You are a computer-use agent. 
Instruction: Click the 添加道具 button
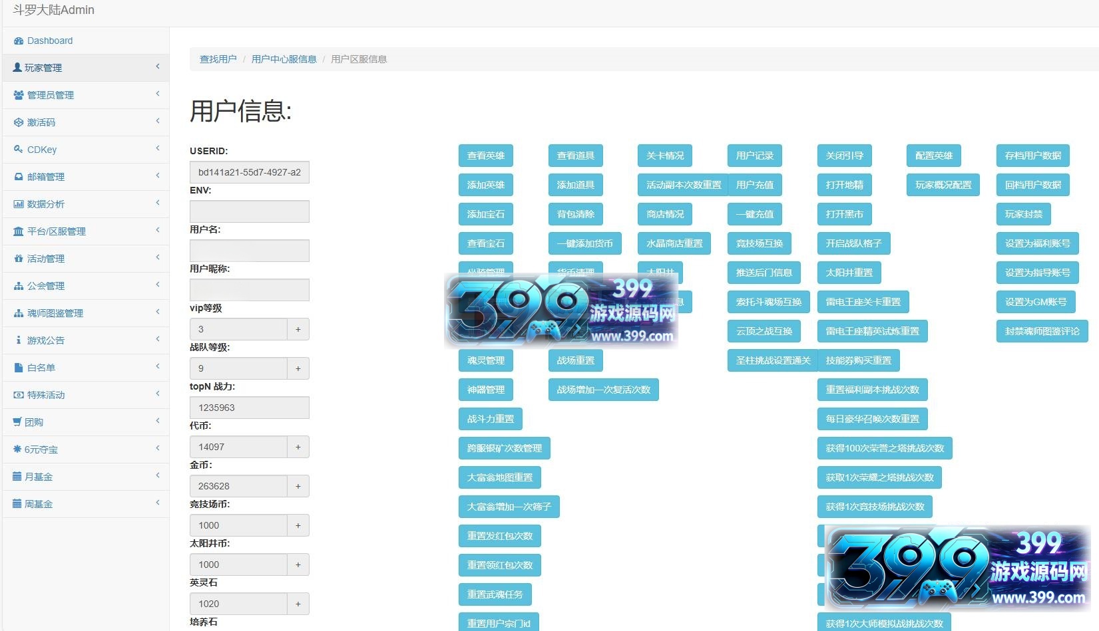(576, 185)
